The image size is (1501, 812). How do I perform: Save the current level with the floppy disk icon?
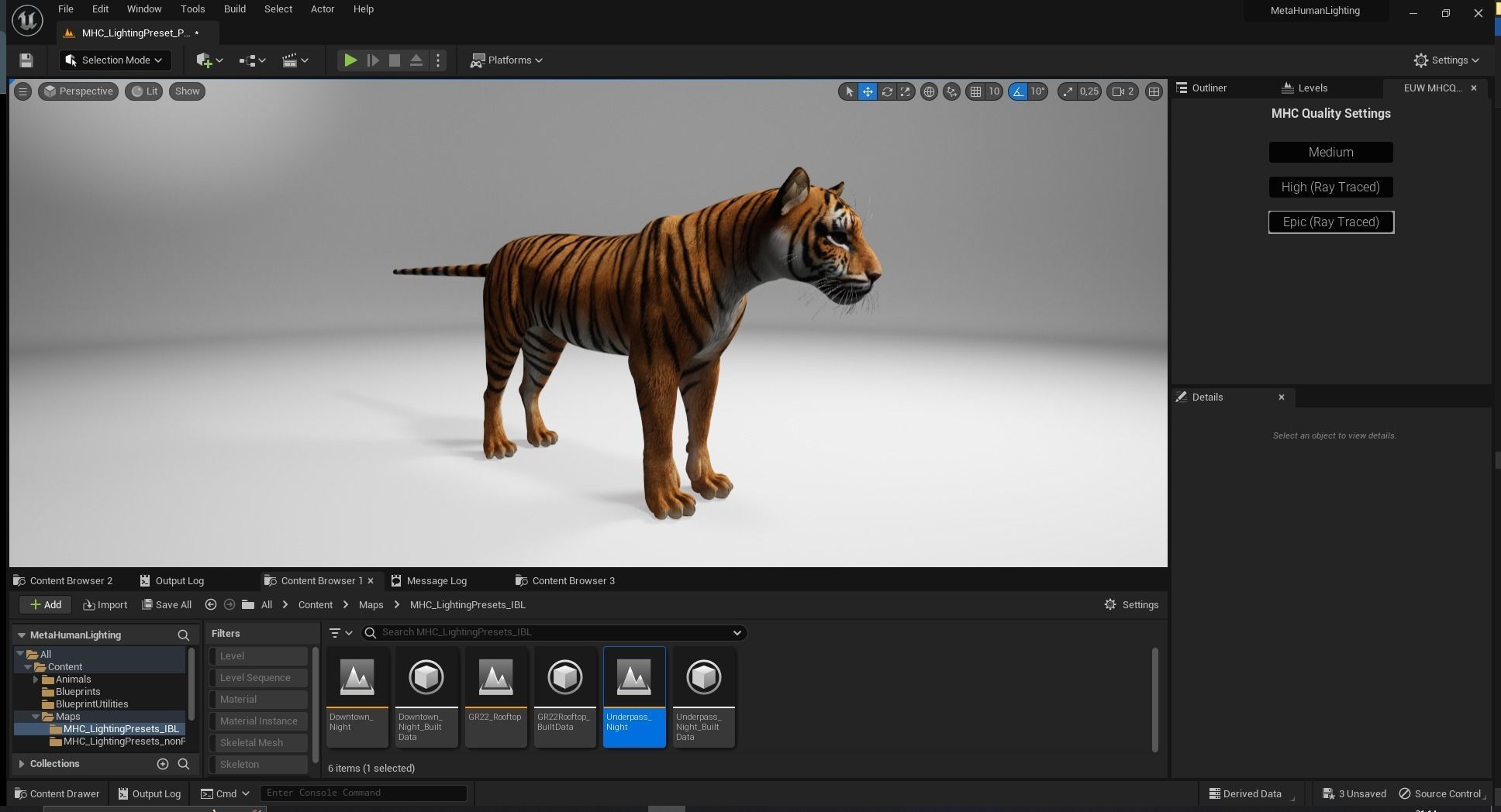(26, 60)
